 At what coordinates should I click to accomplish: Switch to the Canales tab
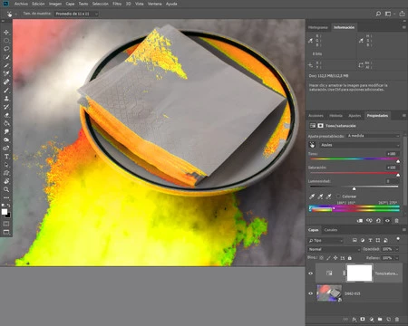[x=330, y=230]
